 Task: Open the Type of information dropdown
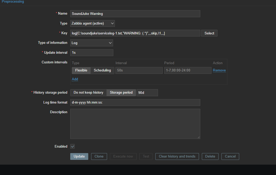click(91, 43)
